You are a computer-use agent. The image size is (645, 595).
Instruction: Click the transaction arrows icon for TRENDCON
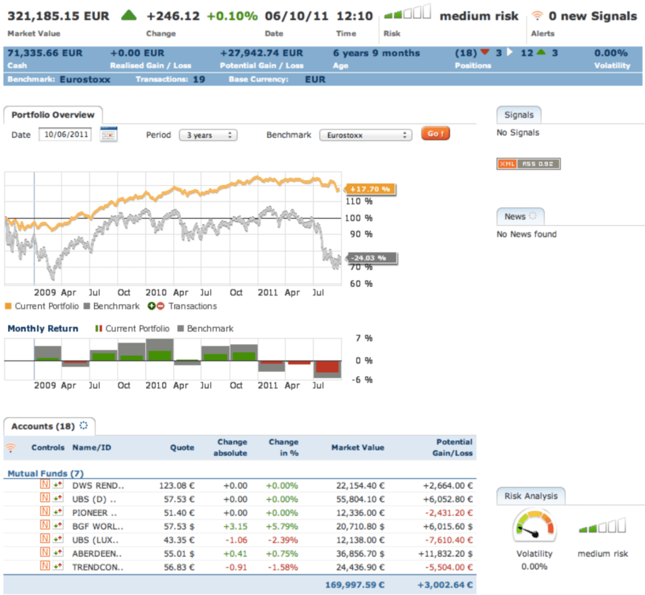coord(59,567)
